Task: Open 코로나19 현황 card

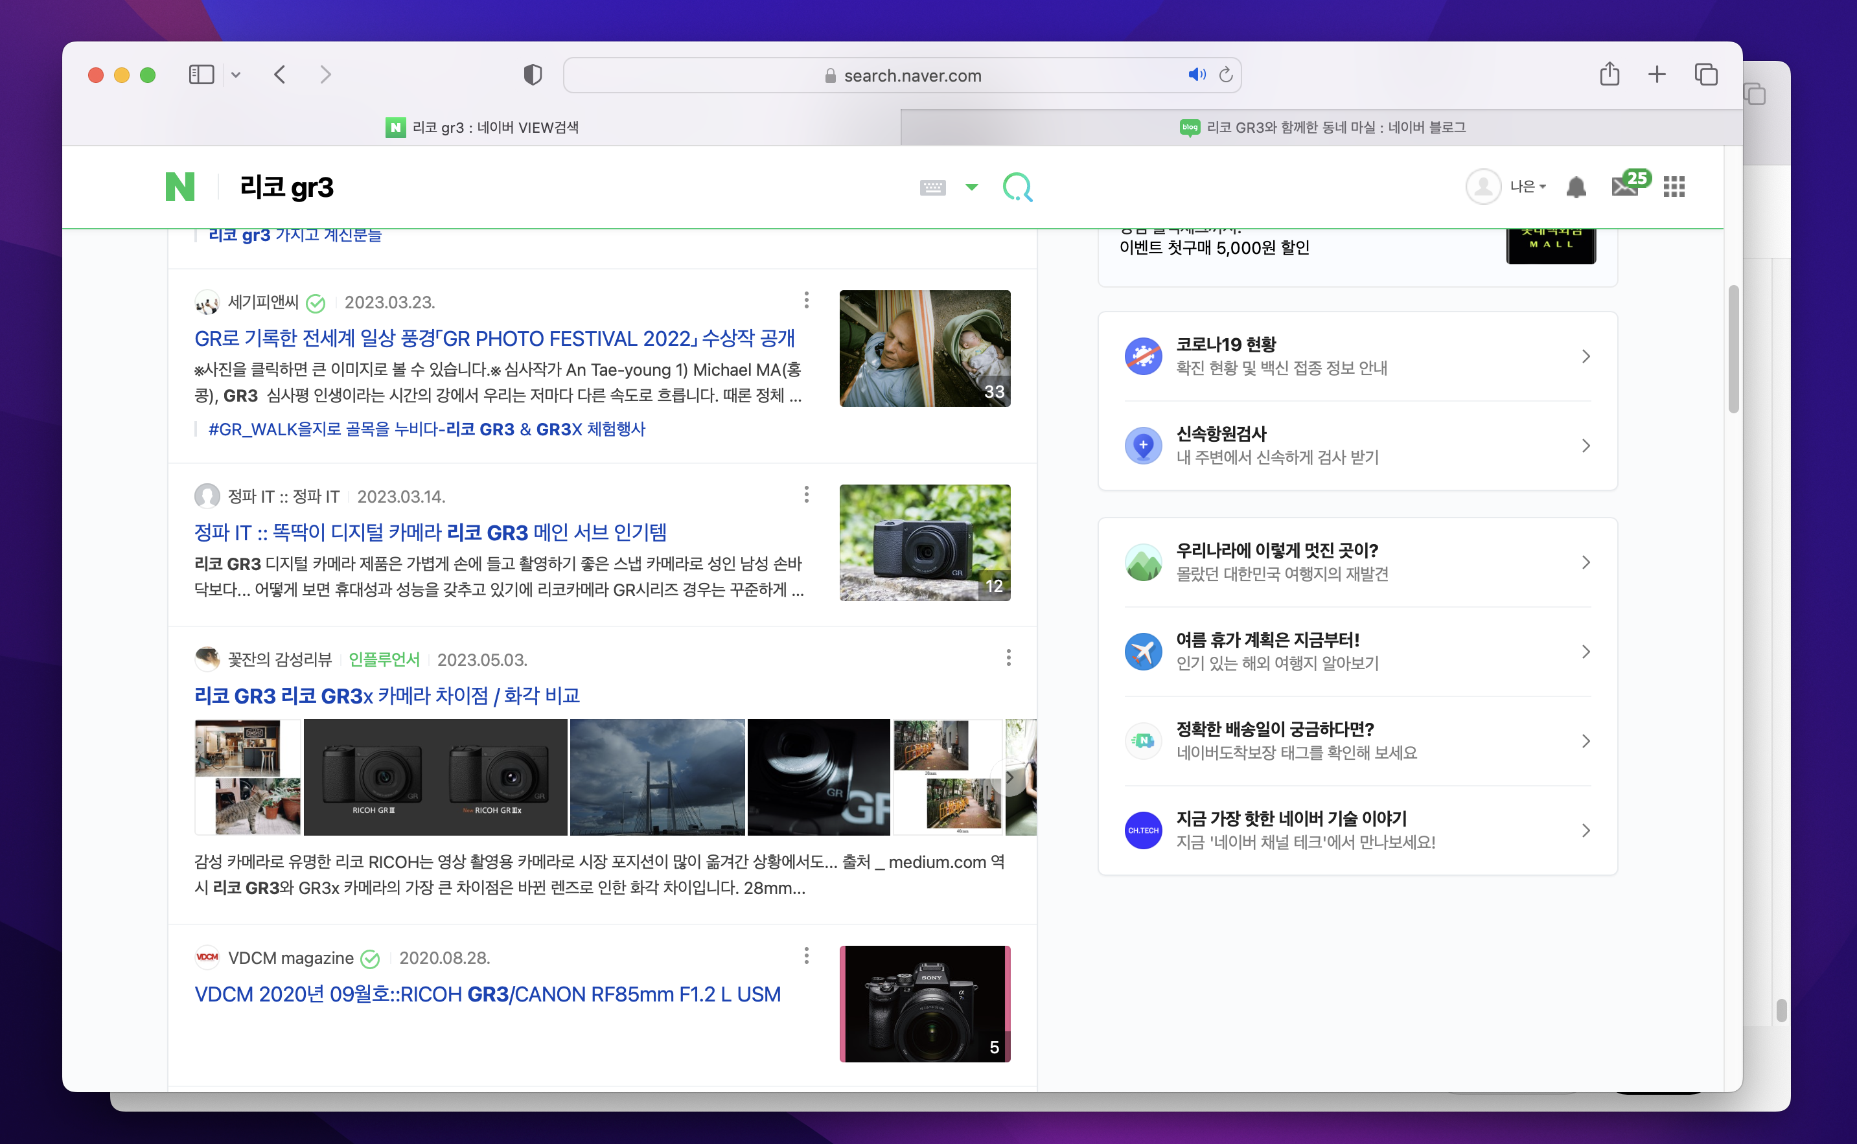Action: click(1357, 356)
